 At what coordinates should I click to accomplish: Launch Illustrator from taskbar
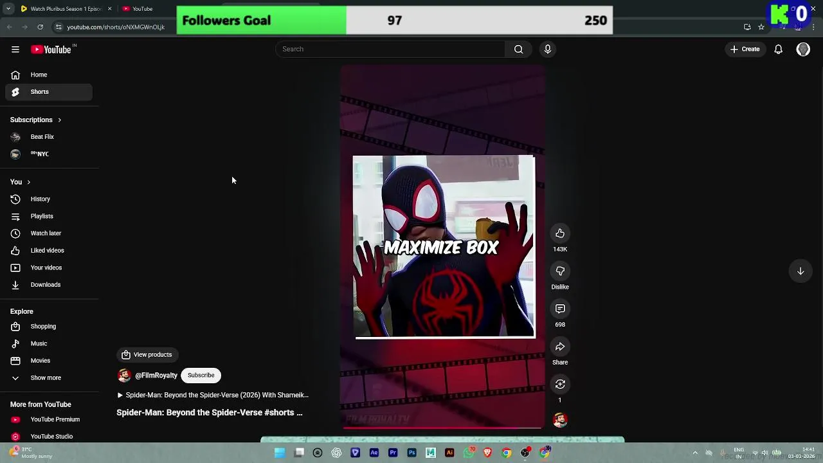(x=449, y=453)
